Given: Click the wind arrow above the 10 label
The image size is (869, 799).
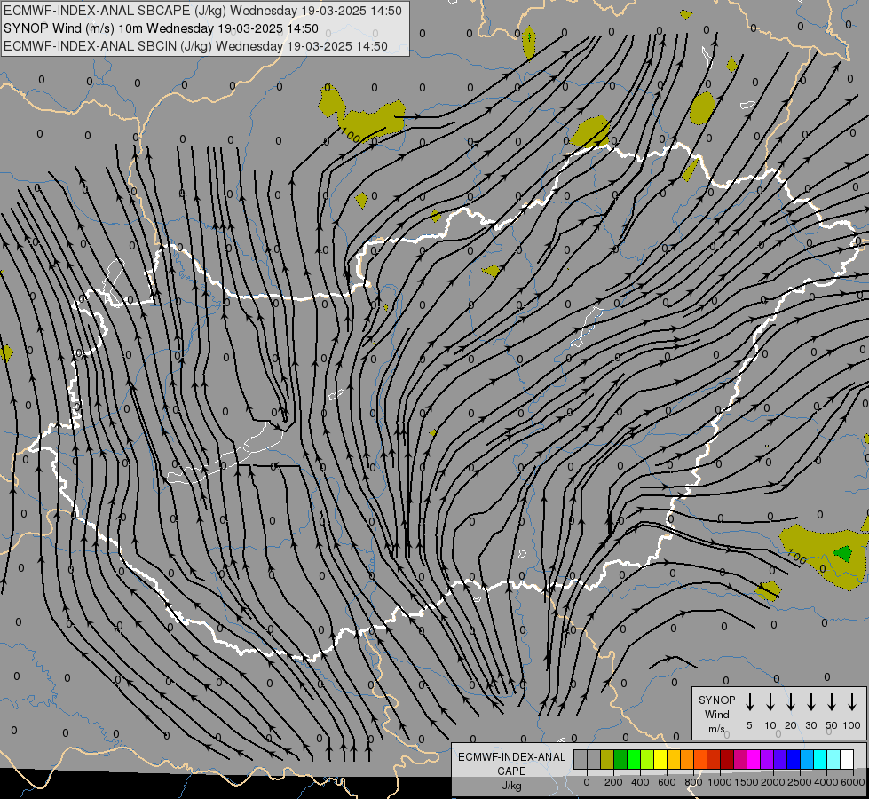Looking at the screenshot, I should click(x=770, y=702).
